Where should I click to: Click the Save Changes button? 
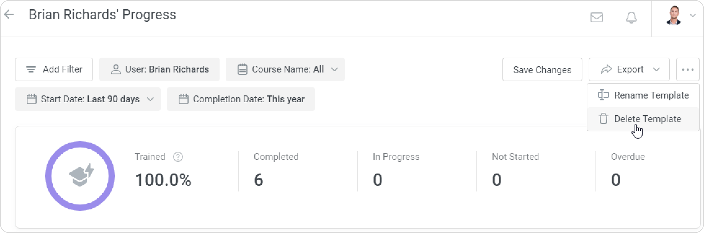(542, 69)
